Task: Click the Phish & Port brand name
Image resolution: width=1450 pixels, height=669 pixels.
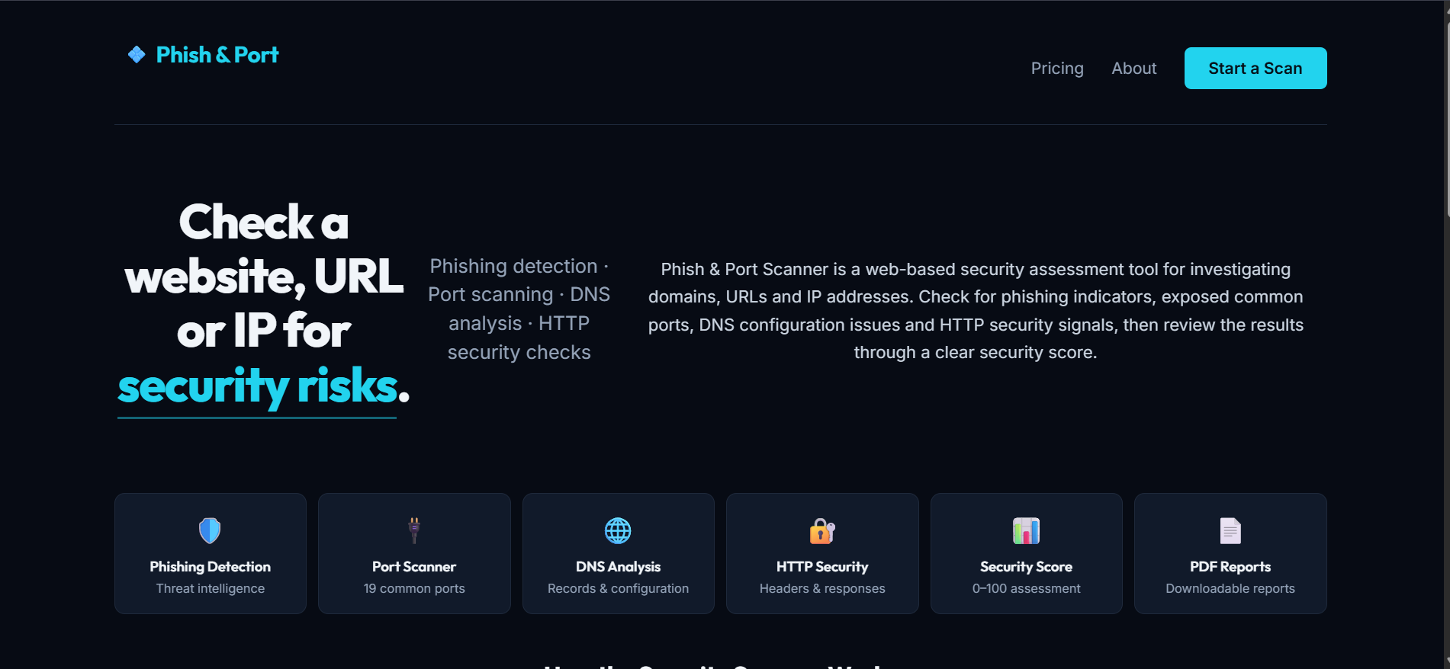Action: (217, 55)
